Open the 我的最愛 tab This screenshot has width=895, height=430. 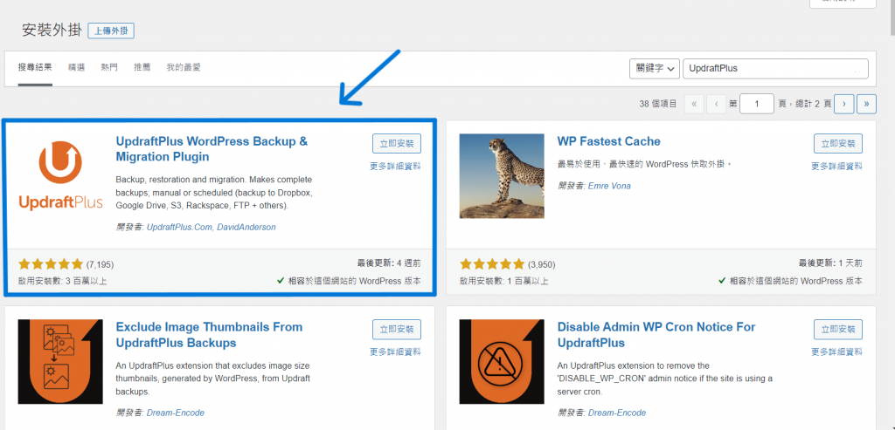[x=184, y=67]
